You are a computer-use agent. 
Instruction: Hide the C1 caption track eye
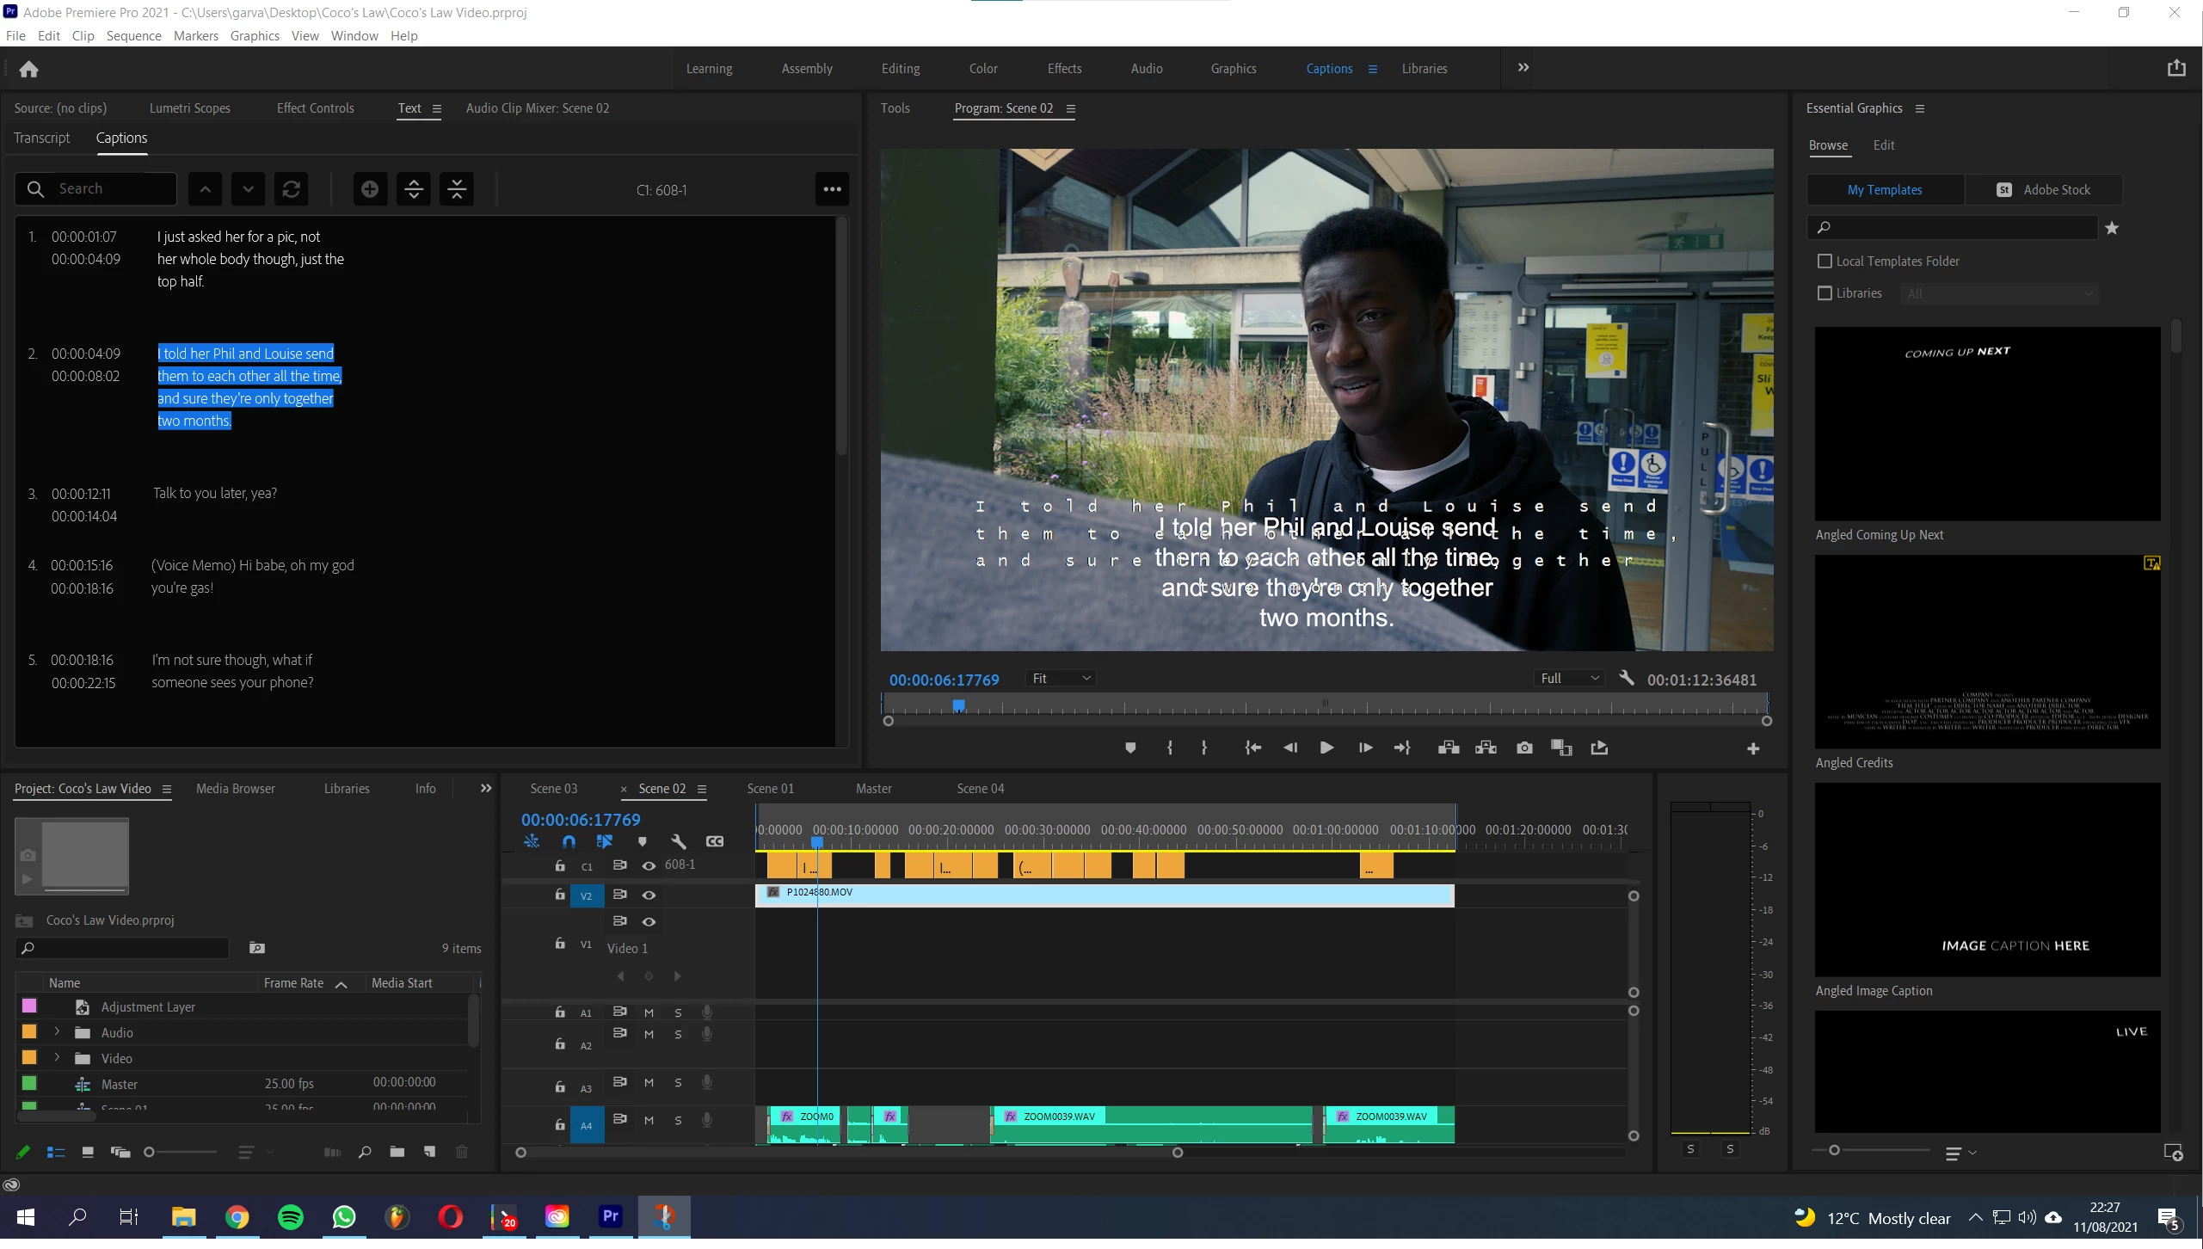pos(649,865)
